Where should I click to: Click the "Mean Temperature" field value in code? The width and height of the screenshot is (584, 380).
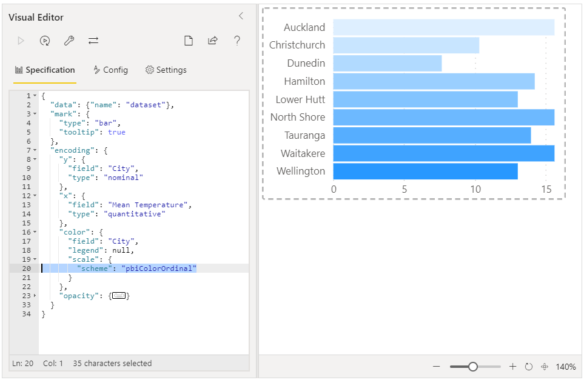[x=148, y=205]
